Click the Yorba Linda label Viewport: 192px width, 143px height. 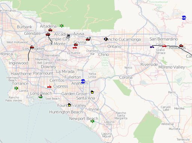pos(92,75)
